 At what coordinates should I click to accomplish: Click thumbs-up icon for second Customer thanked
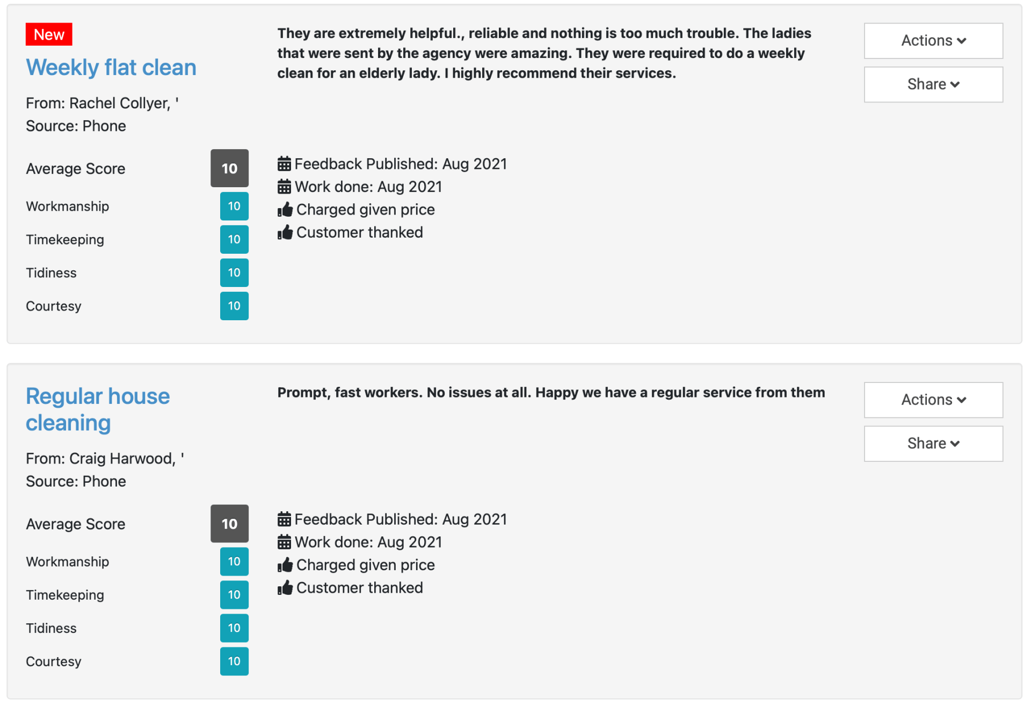pyautogui.click(x=285, y=588)
